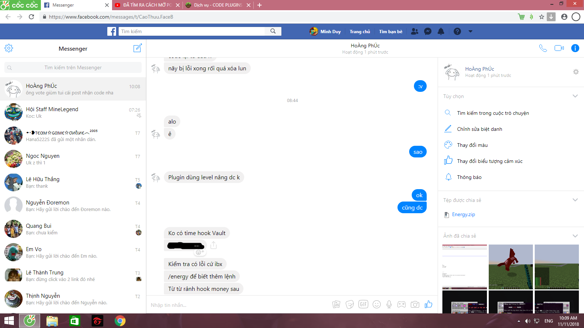
Task: Click Tìm kiếm trong cuộc trò chuyện
Action: coord(493,113)
